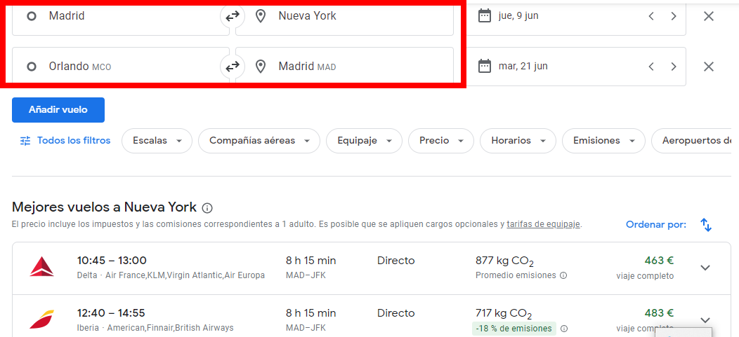This screenshot has width=739, height=337.
Task: Open the Horarios filter dropdown
Action: 518,141
